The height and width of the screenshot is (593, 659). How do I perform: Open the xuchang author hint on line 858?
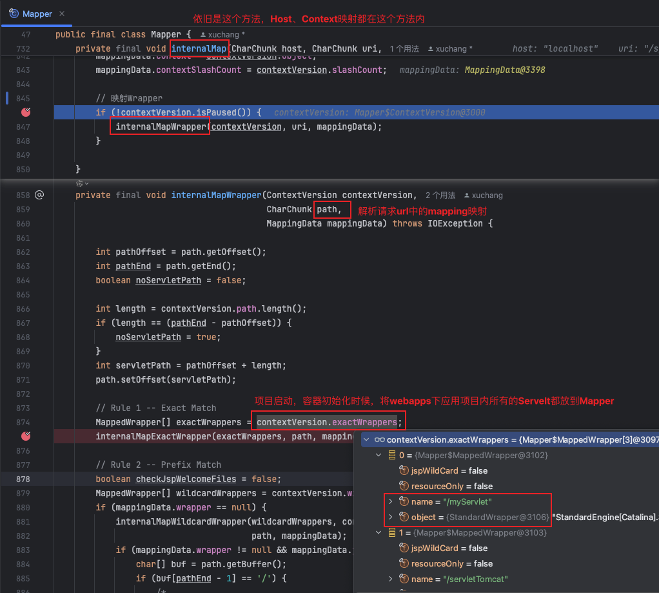tap(484, 195)
